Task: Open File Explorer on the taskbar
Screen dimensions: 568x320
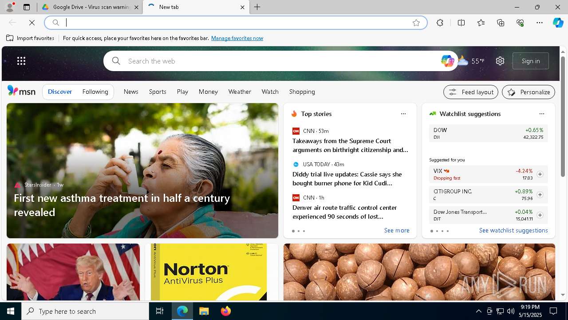Action: 204,311
